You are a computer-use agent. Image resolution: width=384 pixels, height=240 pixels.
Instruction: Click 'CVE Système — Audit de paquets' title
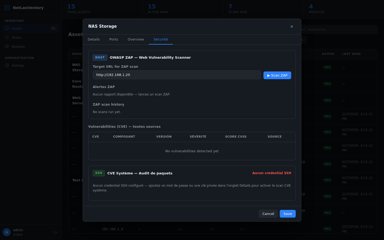140,173
